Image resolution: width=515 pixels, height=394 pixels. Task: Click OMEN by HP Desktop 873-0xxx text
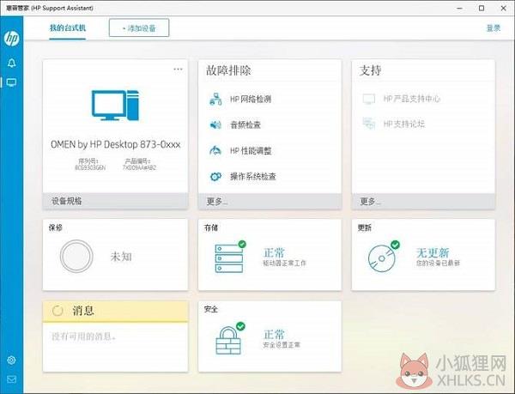coord(116,144)
